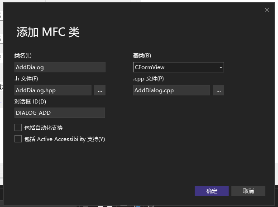
Task: Click the 确定 button
Action: click(x=211, y=191)
